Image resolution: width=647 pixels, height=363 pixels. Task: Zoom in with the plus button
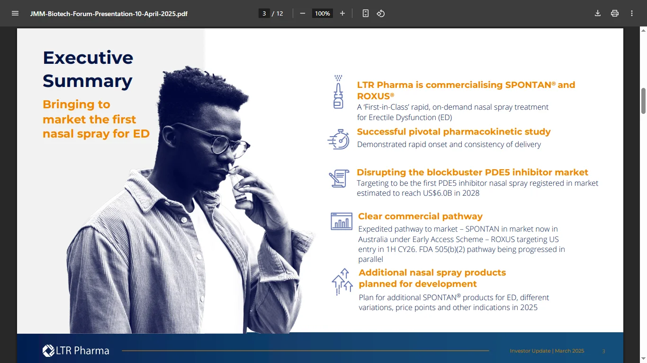pyautogui.click(x=342, y=13)
